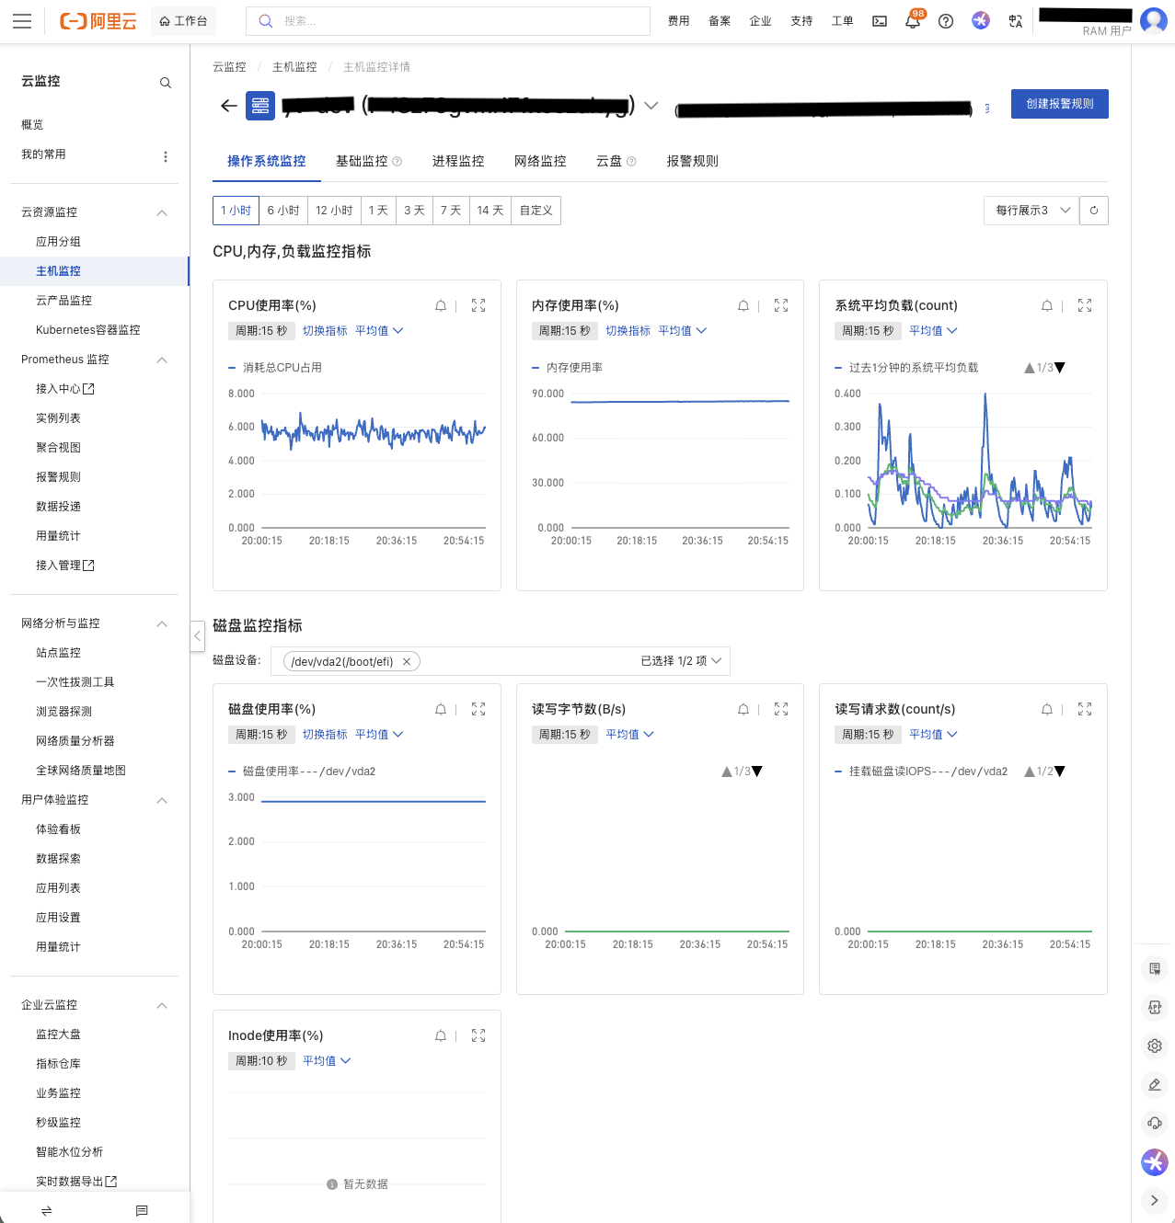Viewport: 1175px width, 1223px height.
Task: Open the 每行展示3 dropdown
Action: pyautogui.click(x=1031, y=211)
